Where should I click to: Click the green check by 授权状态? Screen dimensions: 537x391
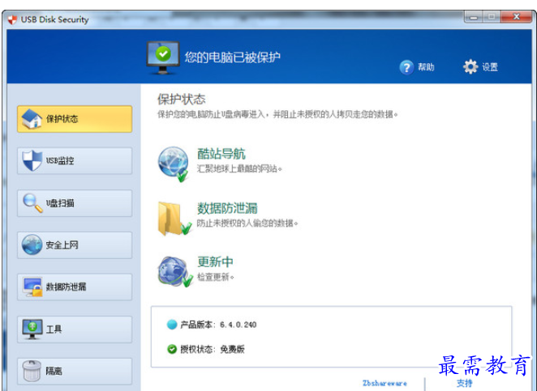[172, 349]
